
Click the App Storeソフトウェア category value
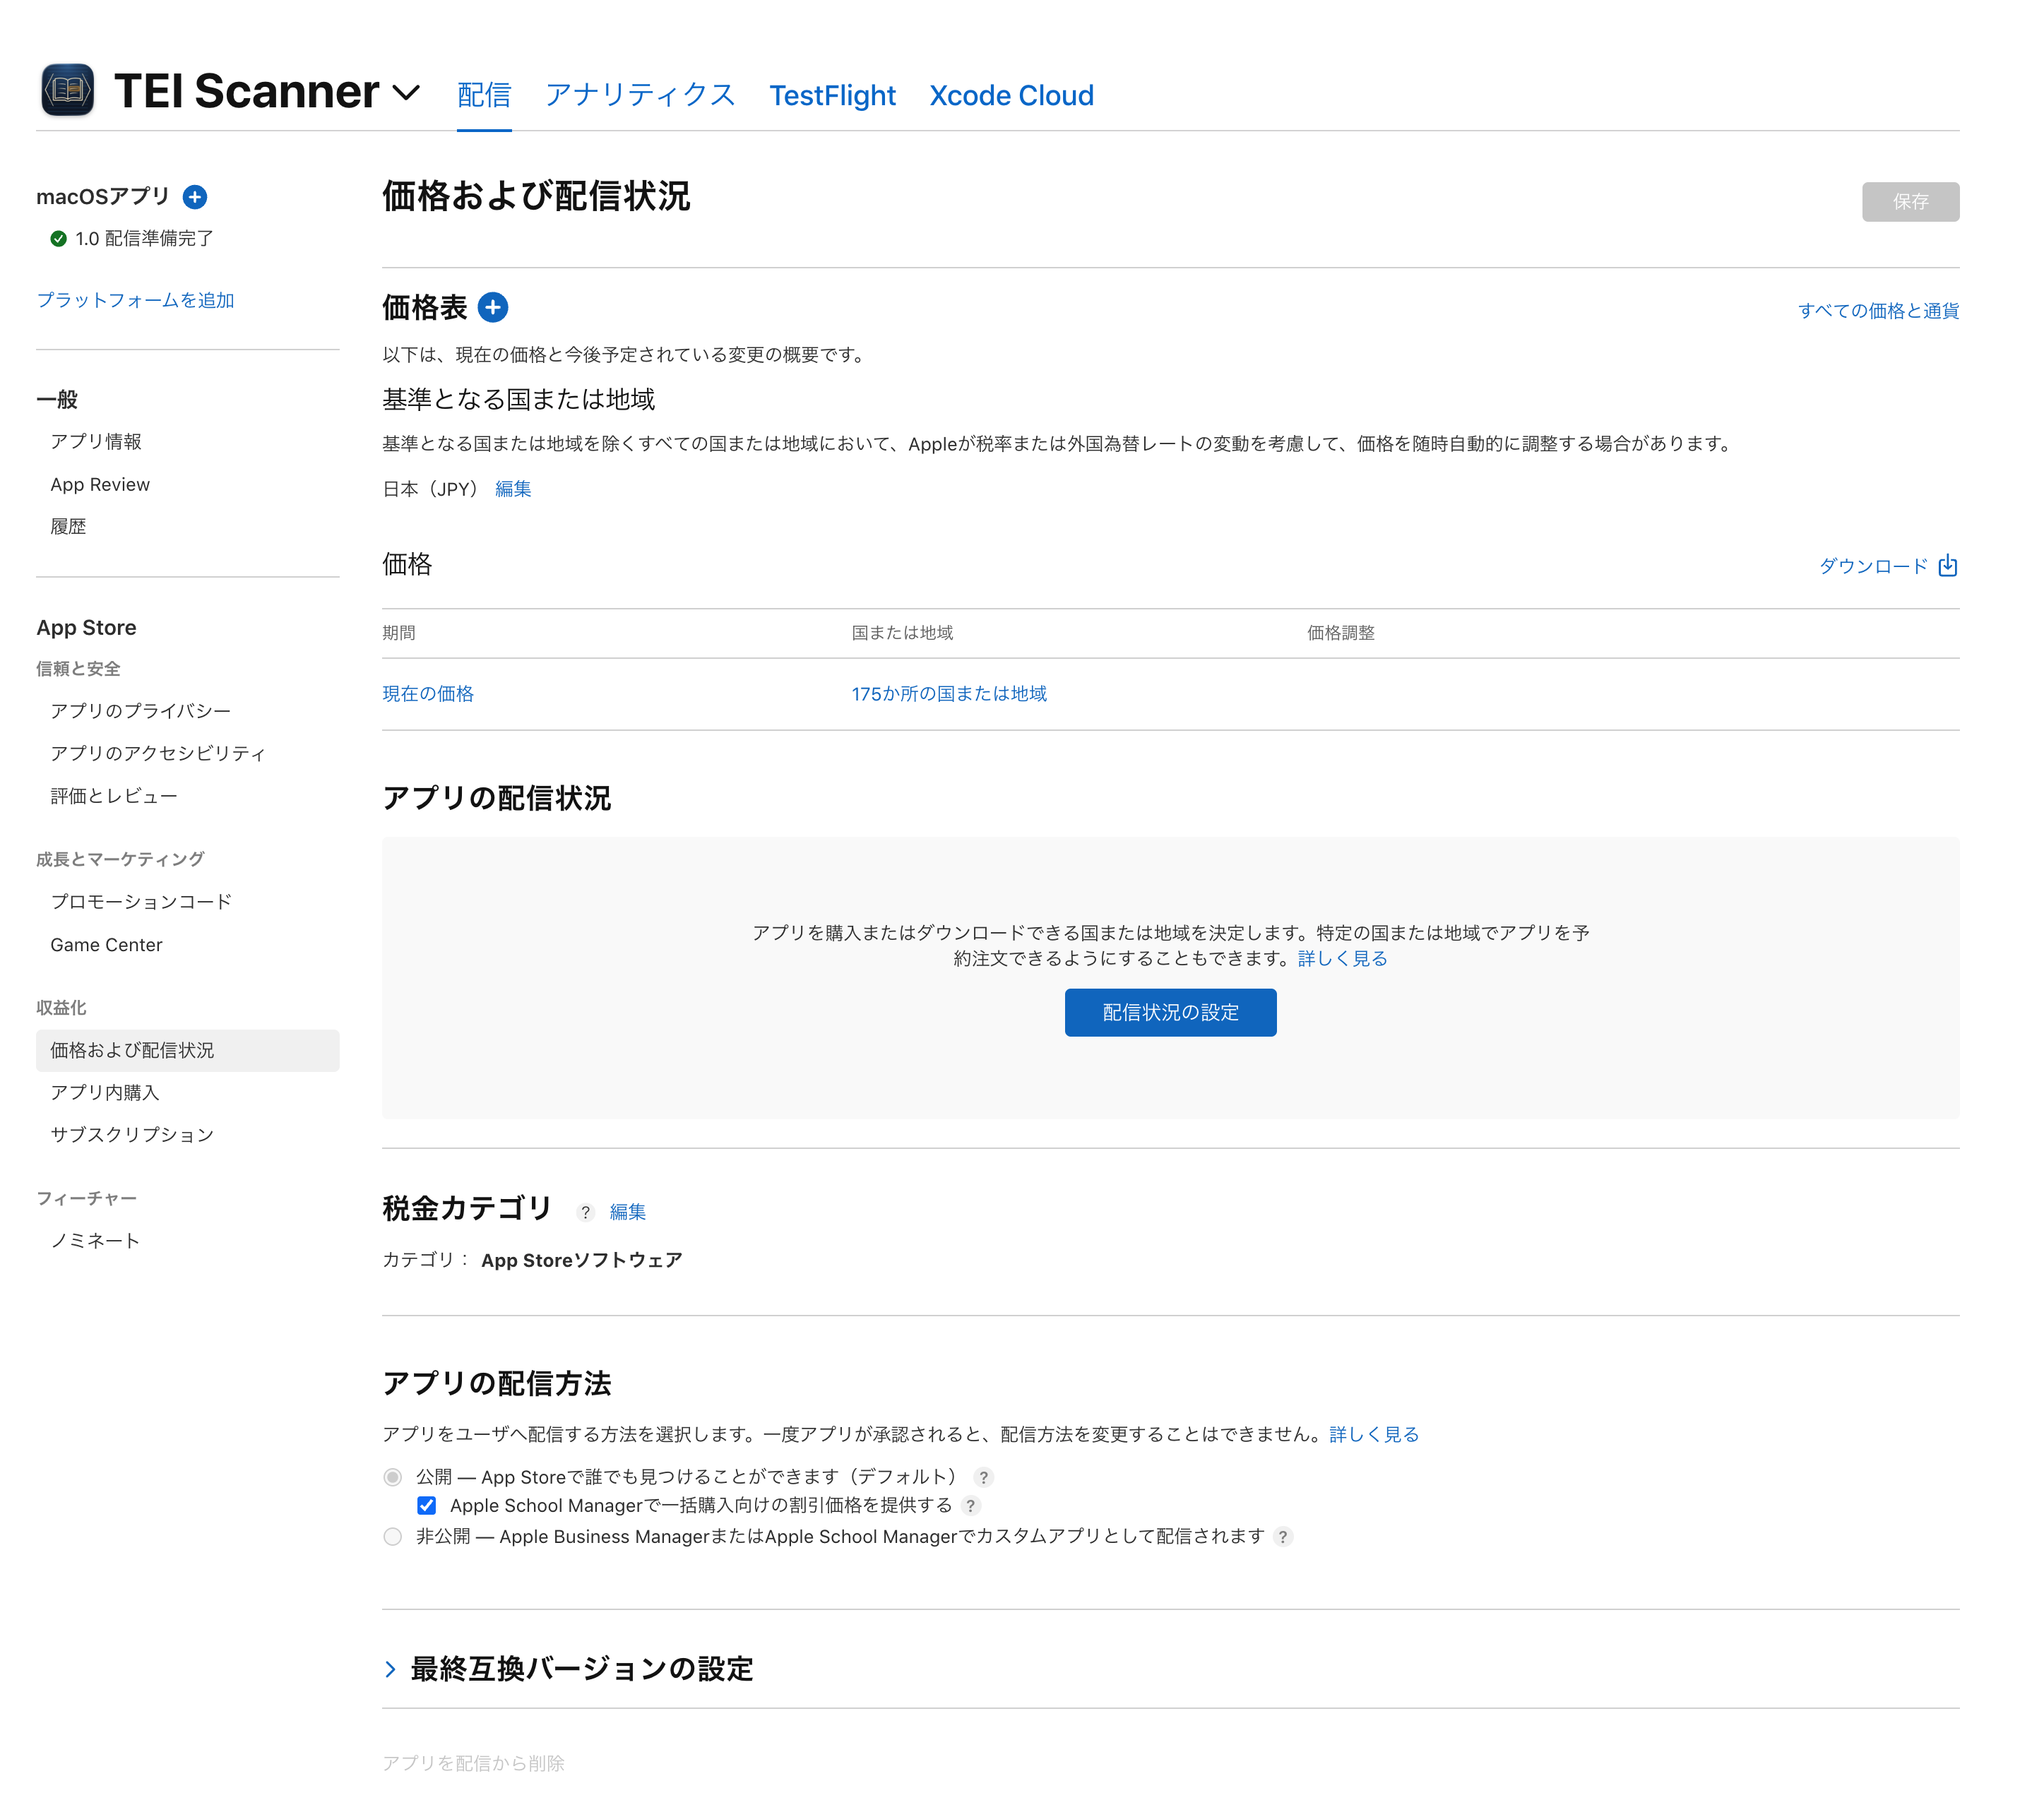582,1261
